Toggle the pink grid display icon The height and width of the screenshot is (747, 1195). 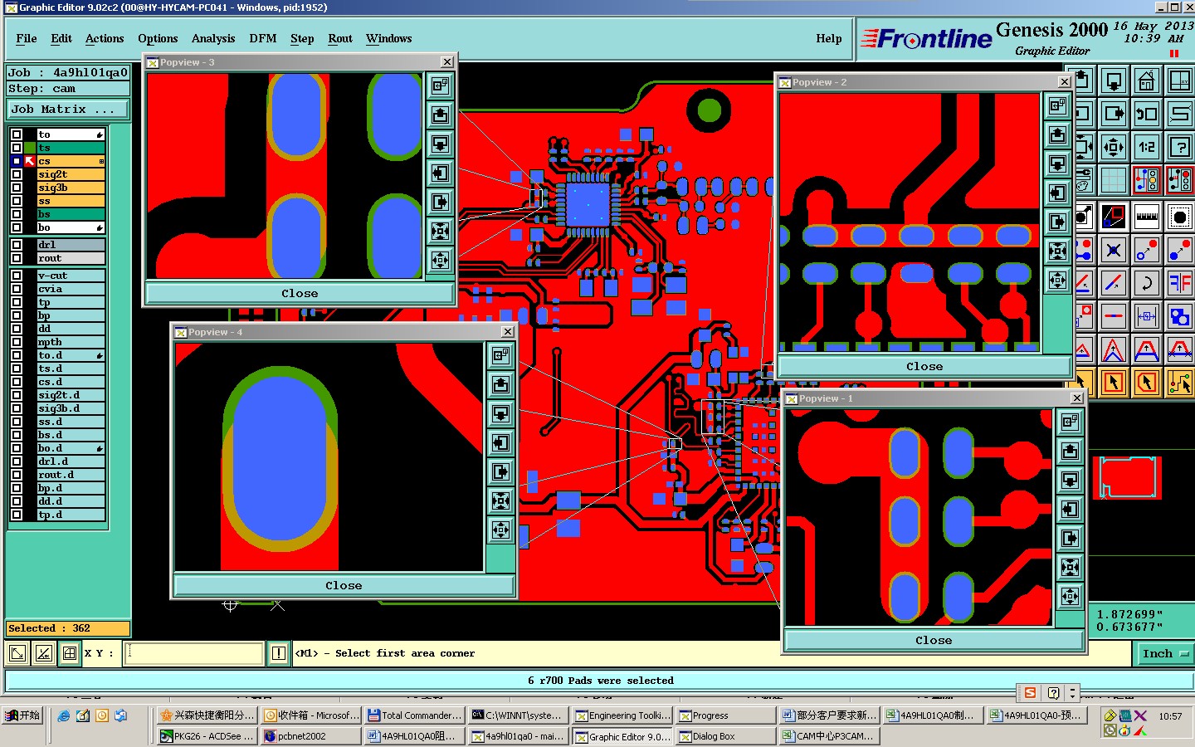(x=1114, y=179)
